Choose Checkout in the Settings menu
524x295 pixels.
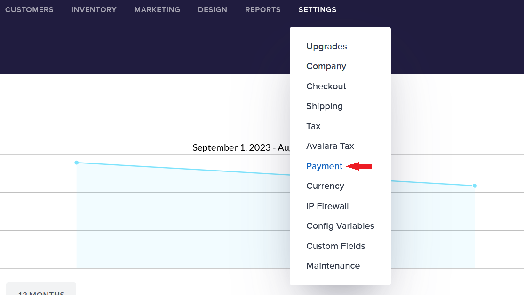click(x=326, y=86)
